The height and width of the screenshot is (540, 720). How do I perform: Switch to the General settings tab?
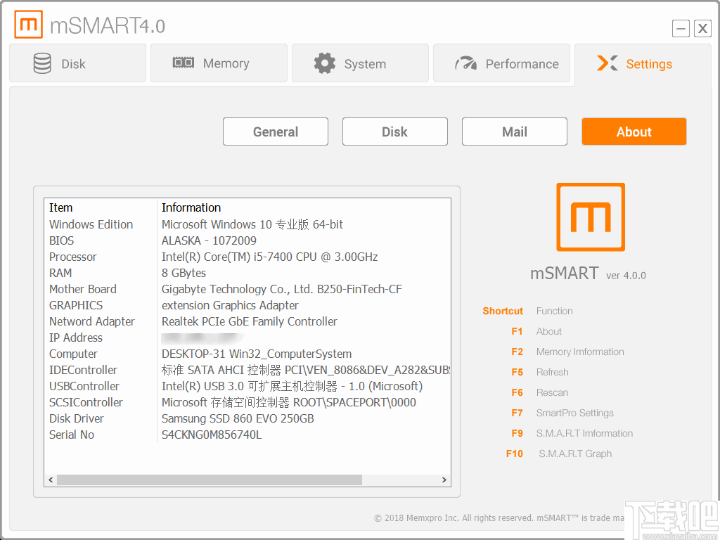tap(275, 131)
